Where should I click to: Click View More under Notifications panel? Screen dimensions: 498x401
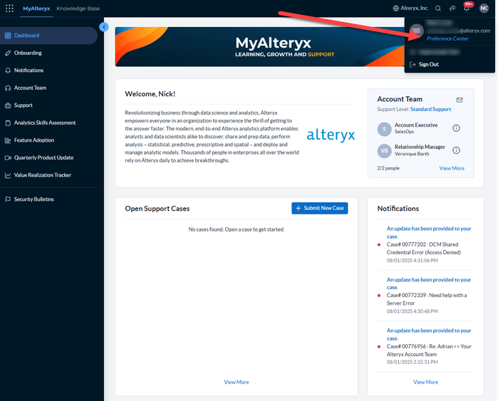point(425,382)
